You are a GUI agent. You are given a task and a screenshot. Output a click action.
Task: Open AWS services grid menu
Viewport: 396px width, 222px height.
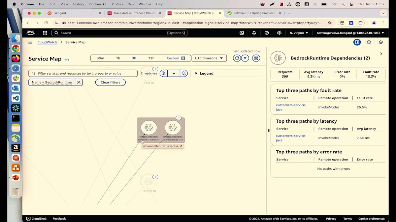[45, 33]
